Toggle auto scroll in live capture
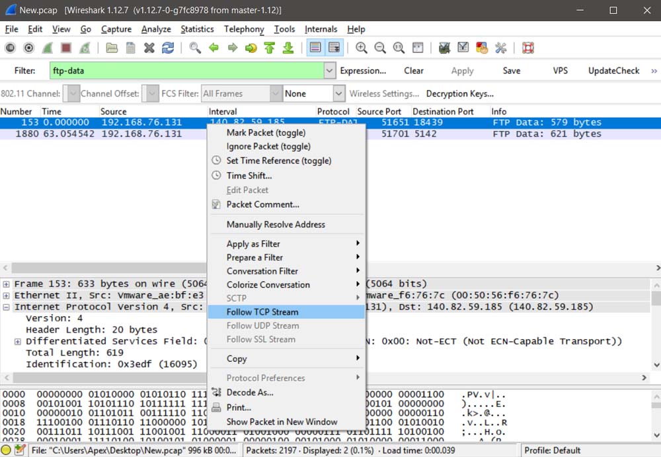The image size is (661, 457). click(334, 48)
